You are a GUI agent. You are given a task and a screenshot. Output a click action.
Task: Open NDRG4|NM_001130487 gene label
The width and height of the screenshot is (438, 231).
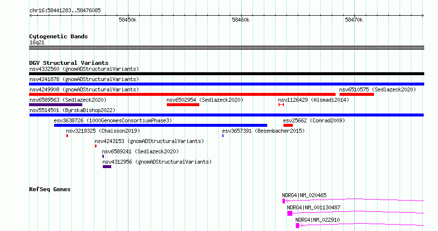[x=313, y=207]
